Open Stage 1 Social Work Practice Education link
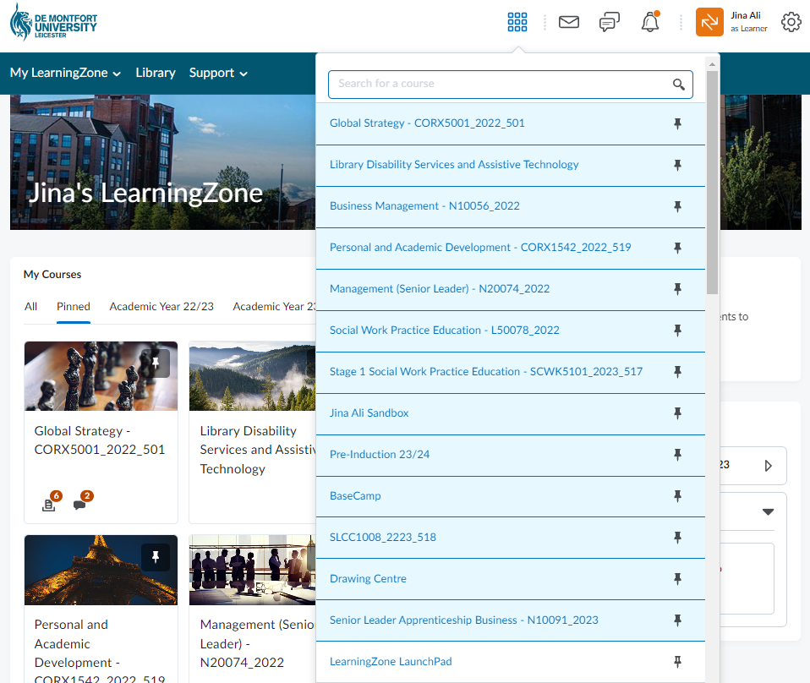810x683 pixels. point(486,371)
